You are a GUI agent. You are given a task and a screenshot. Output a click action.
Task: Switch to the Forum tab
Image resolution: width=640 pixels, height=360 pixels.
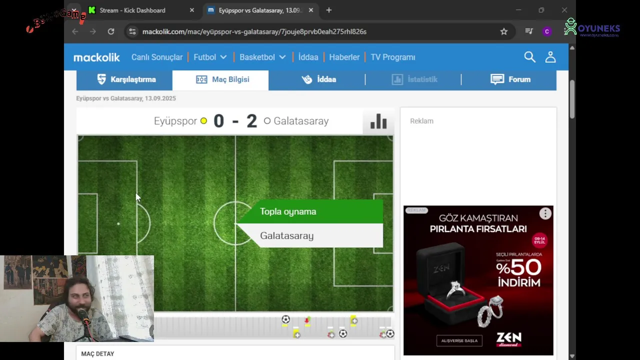[x=509, y=79]
